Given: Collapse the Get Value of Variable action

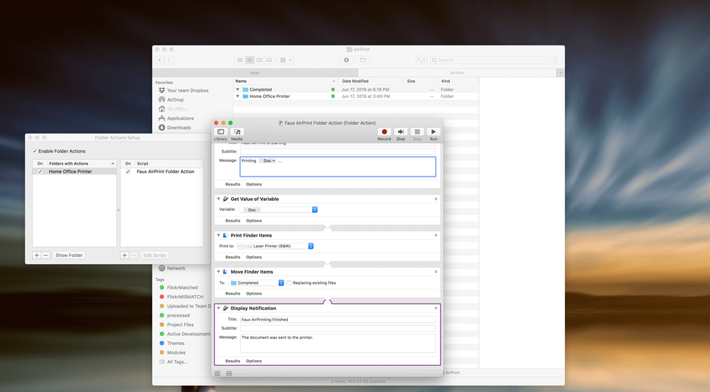Looking at the screenshot, I should click(219, 200).
